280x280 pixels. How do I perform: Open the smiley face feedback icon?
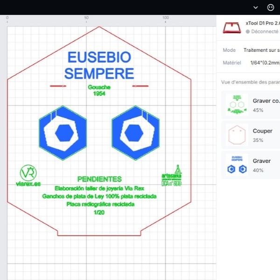click(x=271, y=7)
